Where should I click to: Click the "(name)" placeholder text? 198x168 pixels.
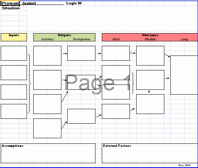(x=29, y=3)
